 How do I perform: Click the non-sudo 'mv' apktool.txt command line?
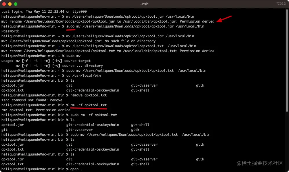[x=99, y=46]
